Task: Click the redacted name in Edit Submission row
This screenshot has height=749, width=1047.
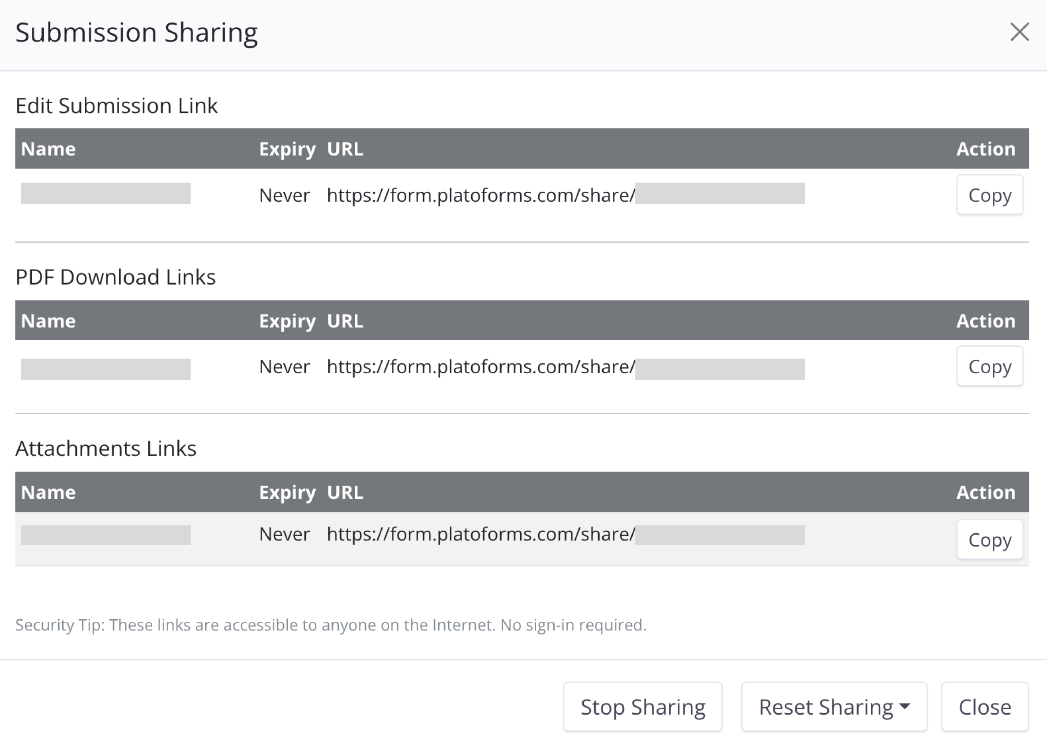Action: click(x=105, y=193)
